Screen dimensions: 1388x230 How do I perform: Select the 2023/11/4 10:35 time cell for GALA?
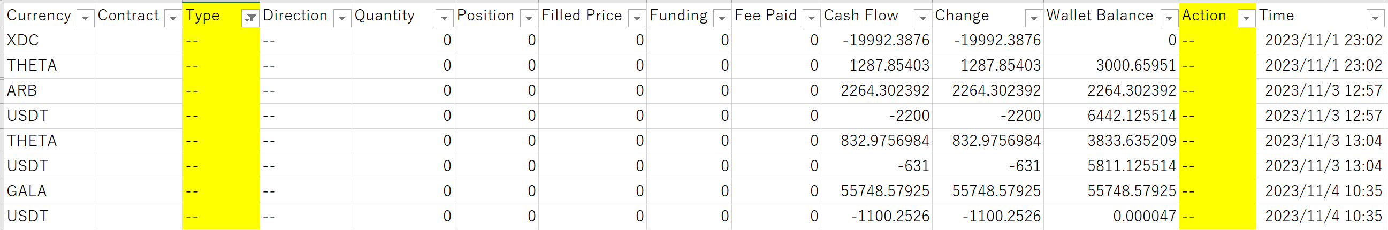pos(1323,191)
